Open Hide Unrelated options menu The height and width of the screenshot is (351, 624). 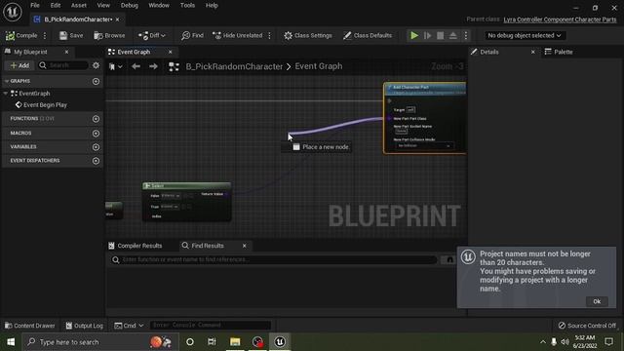point(269,35)
